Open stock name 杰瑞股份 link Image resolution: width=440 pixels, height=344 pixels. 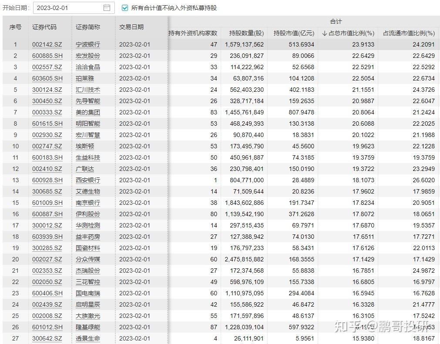tap(88, 271)
